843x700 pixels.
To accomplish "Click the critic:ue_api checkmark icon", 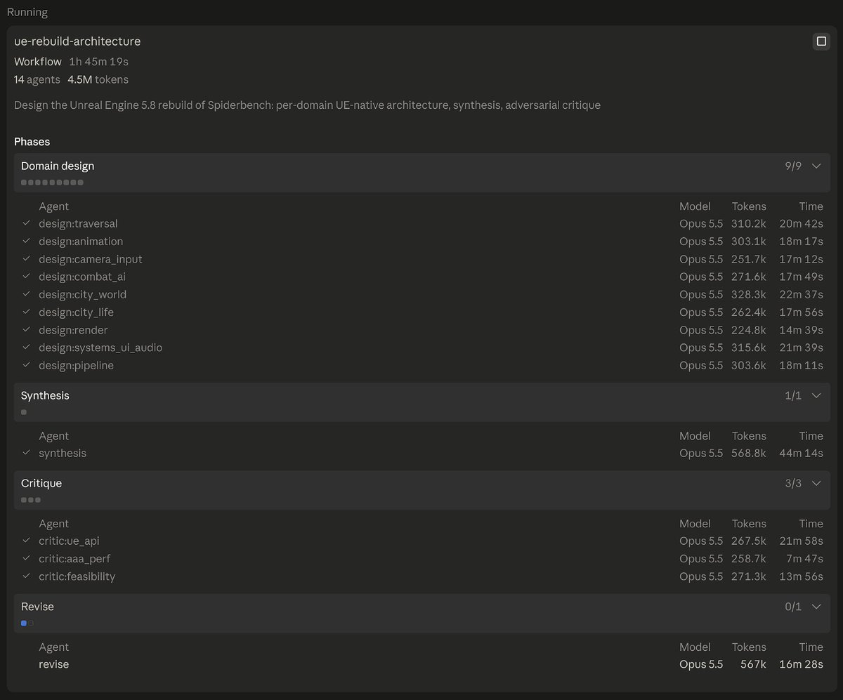I will point(26,541).
